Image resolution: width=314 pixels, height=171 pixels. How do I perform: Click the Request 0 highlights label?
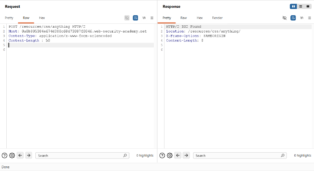(145, 155)
